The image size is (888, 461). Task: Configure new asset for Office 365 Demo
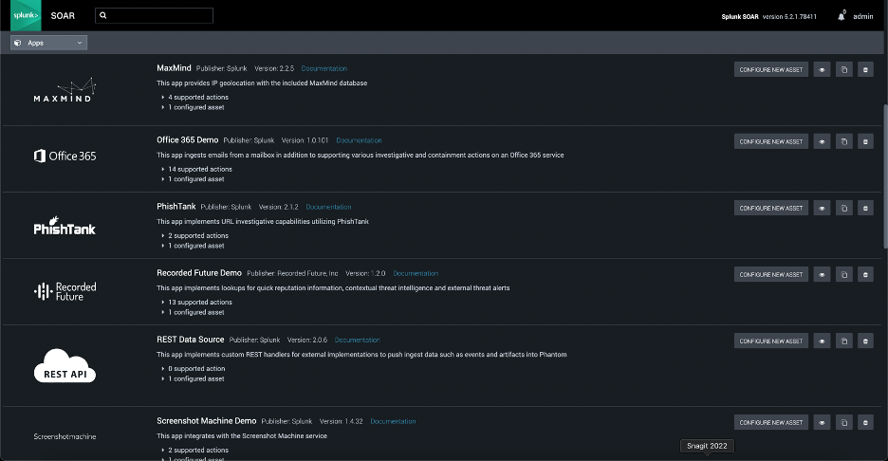point(770,141)
